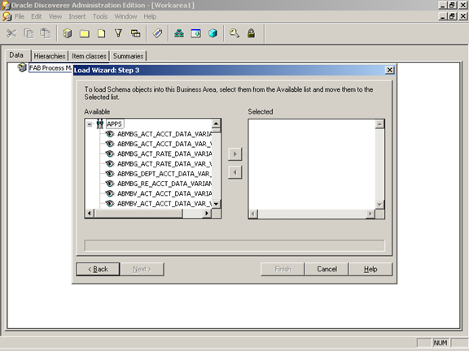Switch to the Hierarchies tab

click(50, 56)
